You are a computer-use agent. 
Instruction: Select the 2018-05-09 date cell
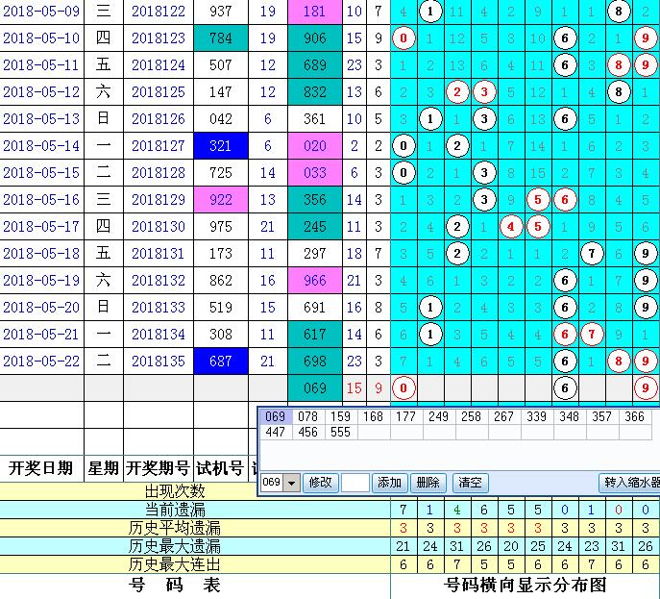(x=41, y=11)
